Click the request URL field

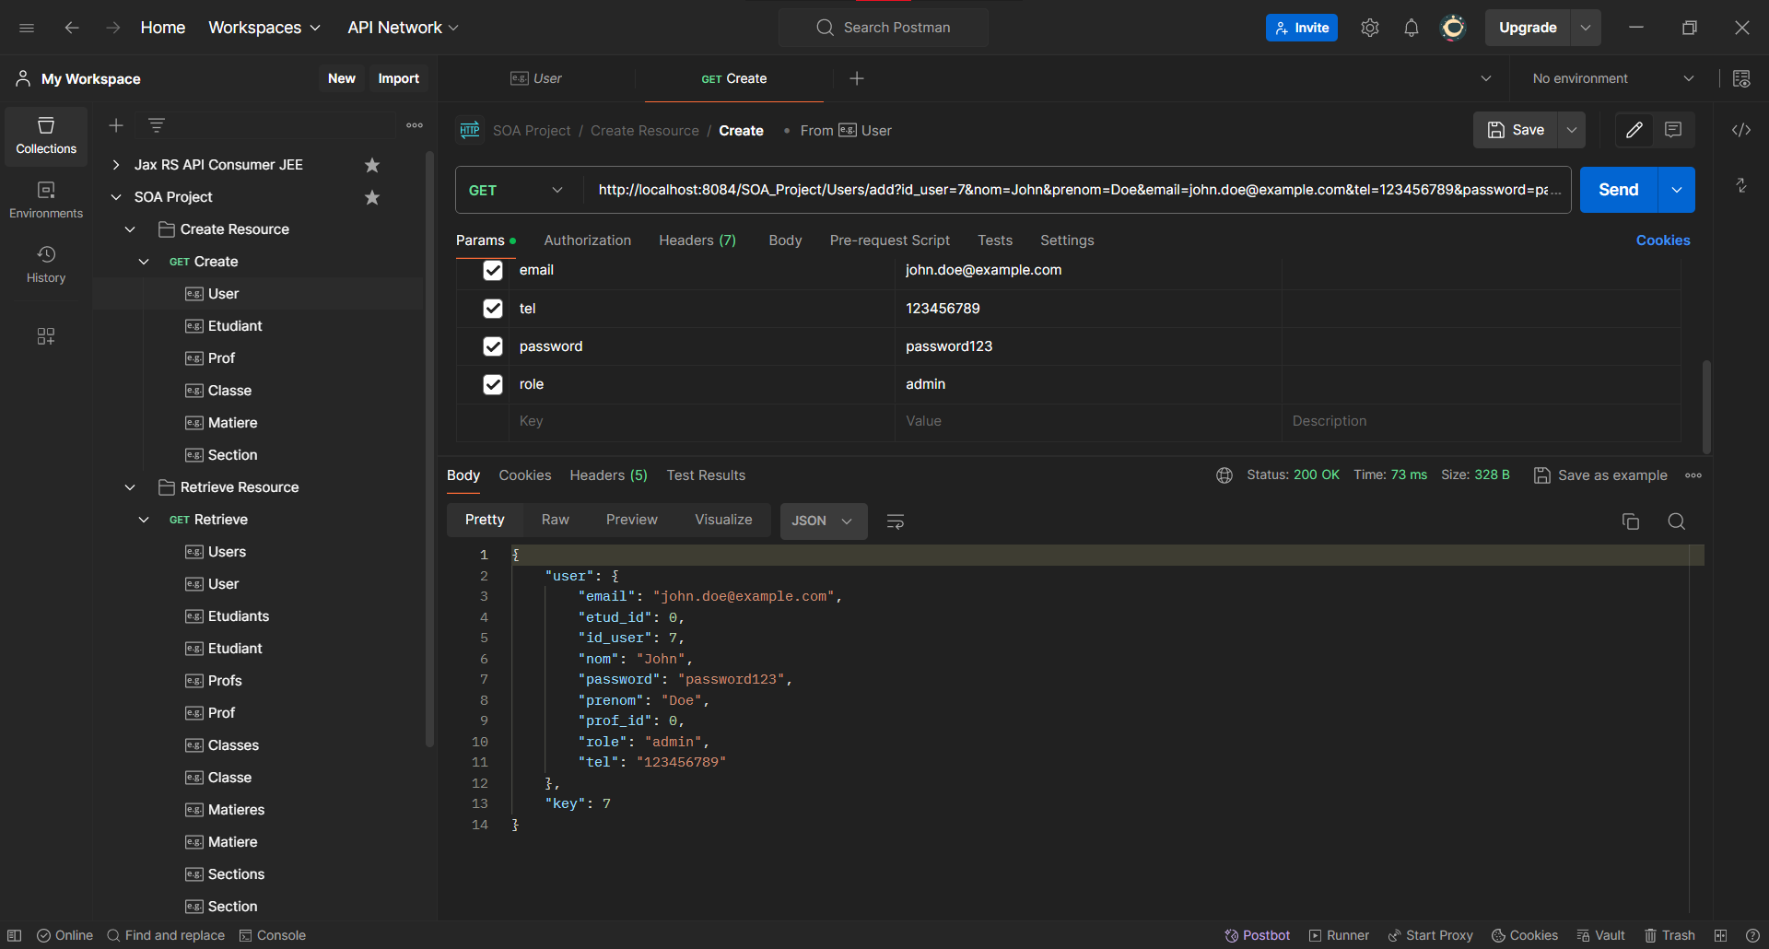click(1078, 190)
